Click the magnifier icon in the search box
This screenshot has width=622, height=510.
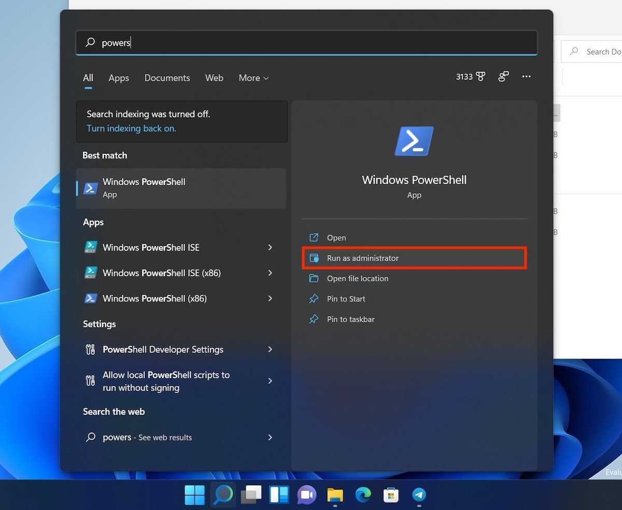pos(90,42)
